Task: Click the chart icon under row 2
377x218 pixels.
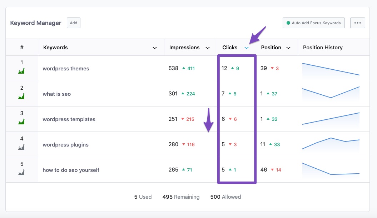Action: pos(21,96)
